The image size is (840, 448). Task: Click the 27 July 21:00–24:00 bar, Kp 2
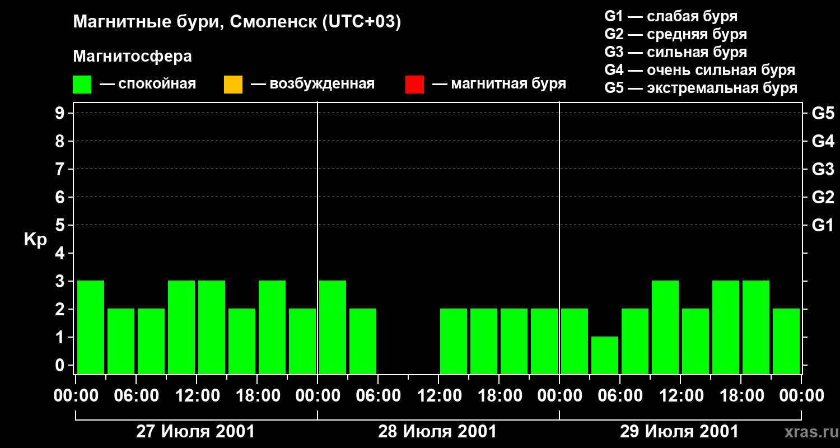click(302, 341)
